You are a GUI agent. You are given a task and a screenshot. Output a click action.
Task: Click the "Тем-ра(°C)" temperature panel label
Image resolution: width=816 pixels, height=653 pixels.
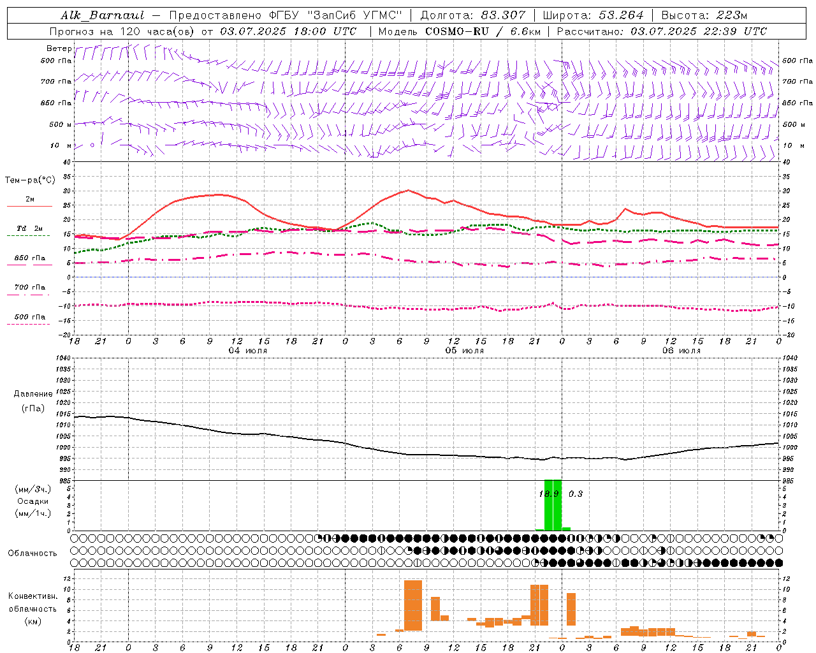pyautogui.click(x=30, y=180)
